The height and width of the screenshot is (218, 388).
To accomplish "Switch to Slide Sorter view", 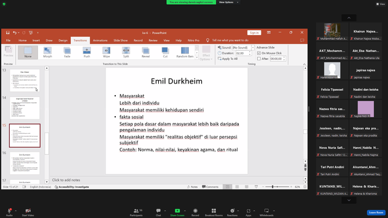I will pos(237,187).
